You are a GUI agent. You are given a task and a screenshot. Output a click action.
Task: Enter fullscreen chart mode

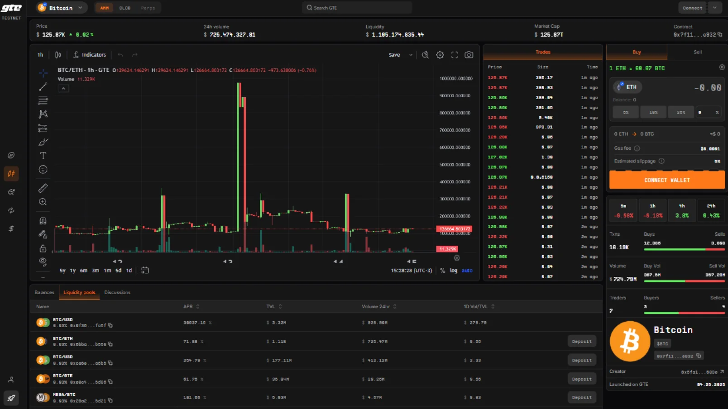tap(455, 55)
